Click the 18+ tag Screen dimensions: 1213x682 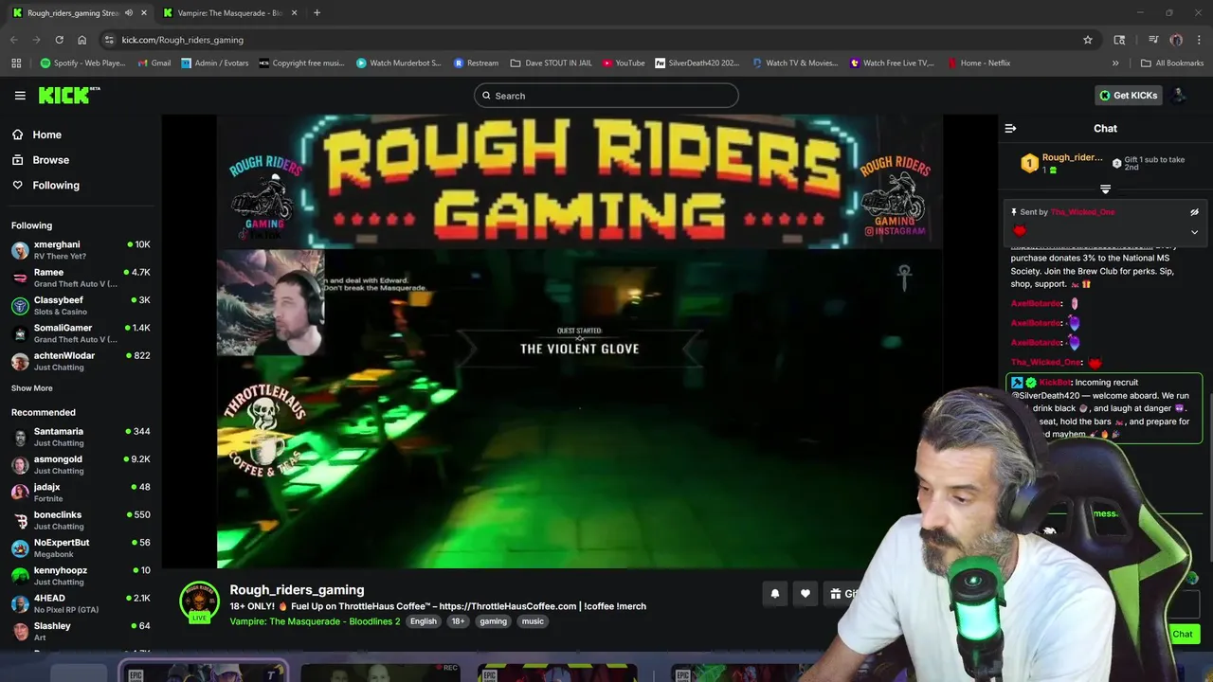coord(458,621)
